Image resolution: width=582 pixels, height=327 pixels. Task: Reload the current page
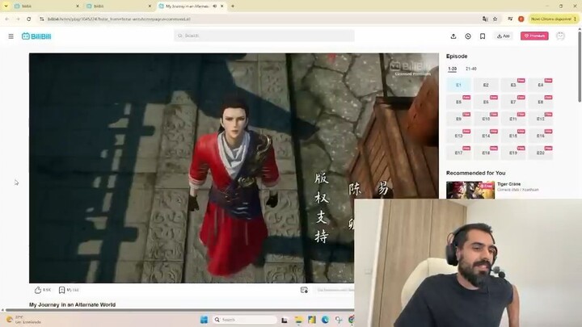(28, 19)
